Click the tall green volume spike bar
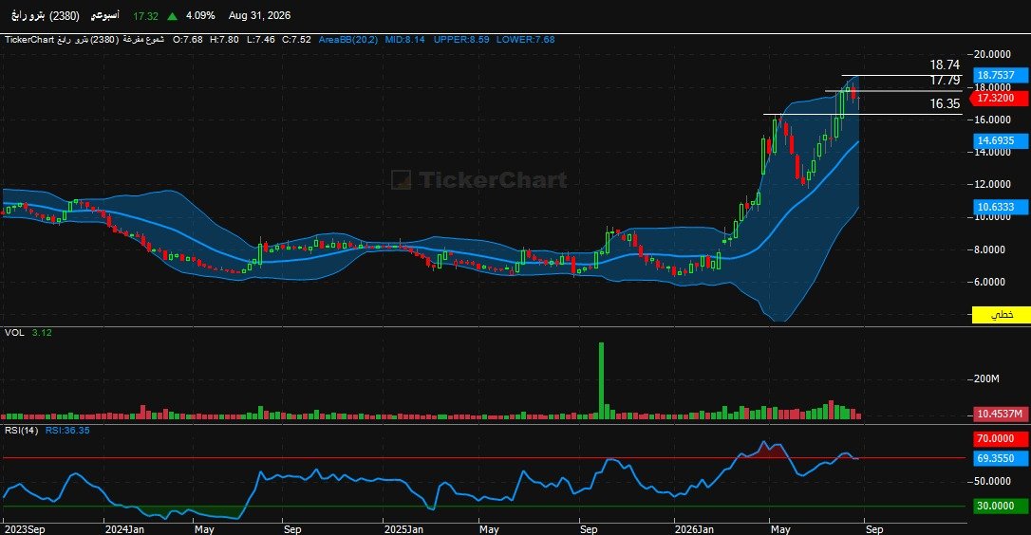This screenshot has height=535, width=1031. pyautogui.click(x=601, y=380)
